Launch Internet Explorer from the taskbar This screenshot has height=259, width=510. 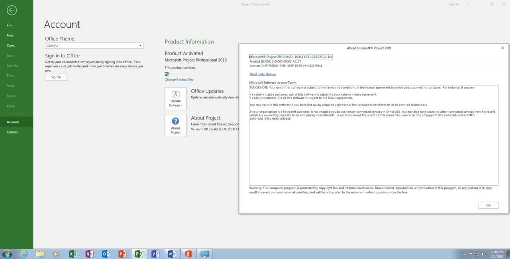click(24, 254)
